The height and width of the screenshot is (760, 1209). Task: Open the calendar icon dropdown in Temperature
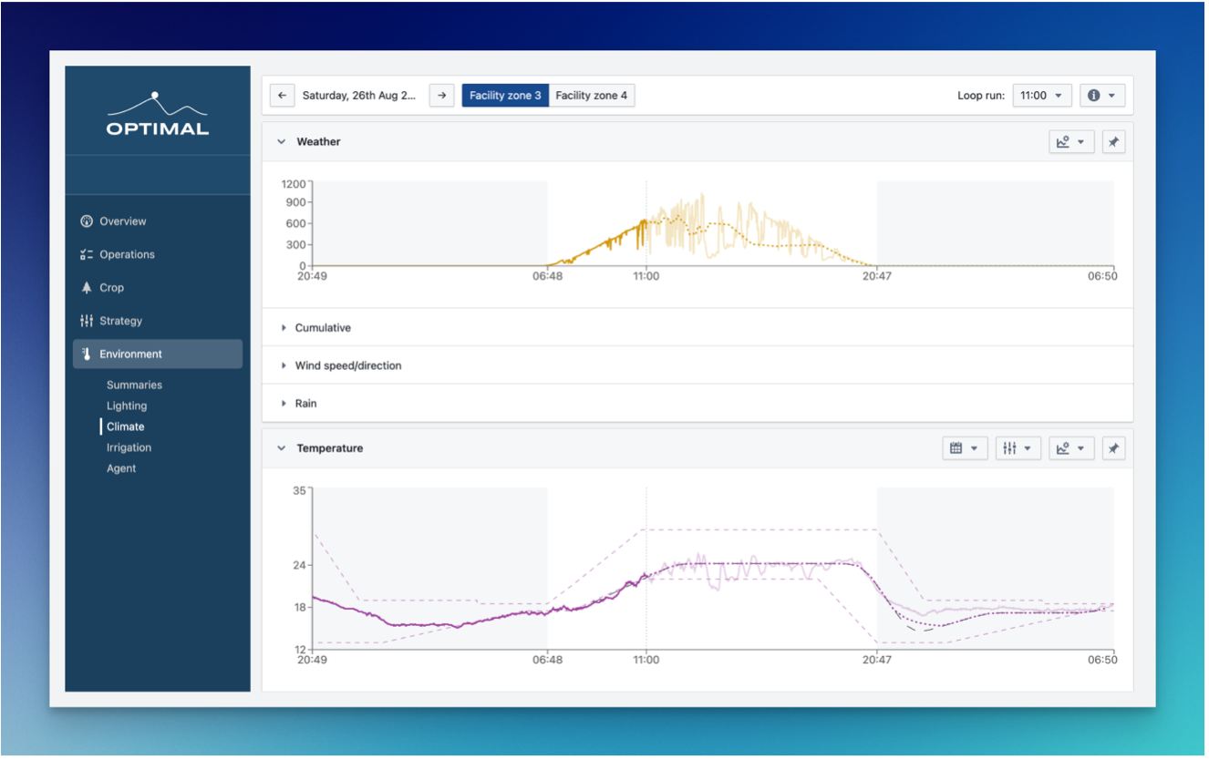964,448
